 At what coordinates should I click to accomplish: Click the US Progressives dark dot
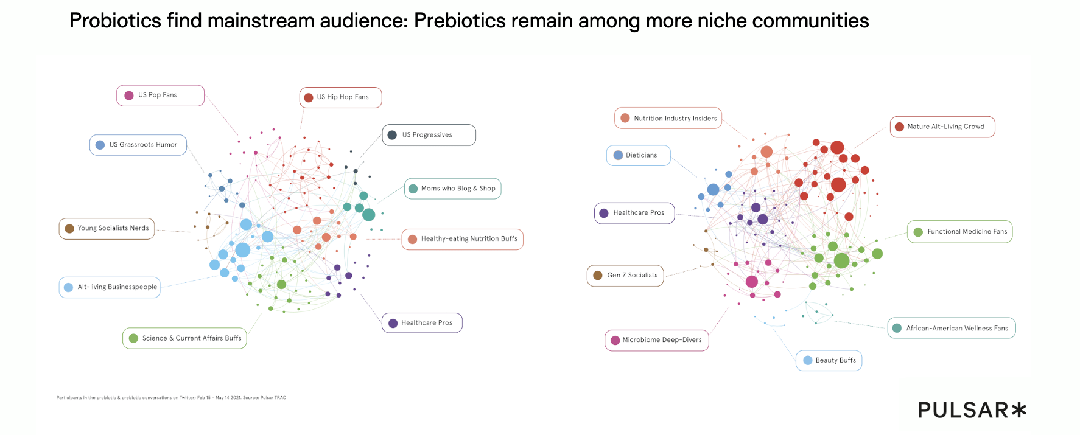(x=393, y=135)
